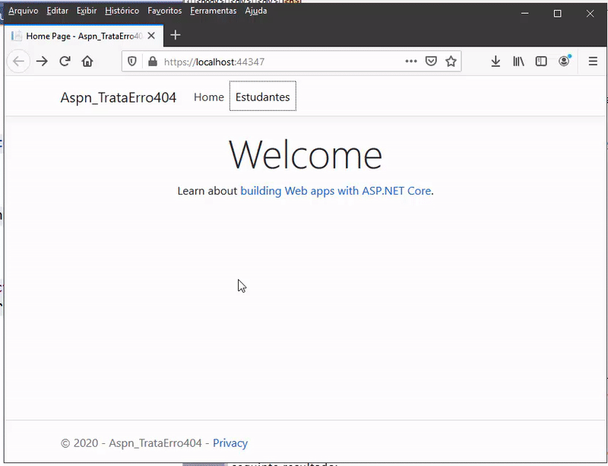Open the Firefox account icon
The height and width of the screenshot is (466, 608).
[x=564, y=62]
